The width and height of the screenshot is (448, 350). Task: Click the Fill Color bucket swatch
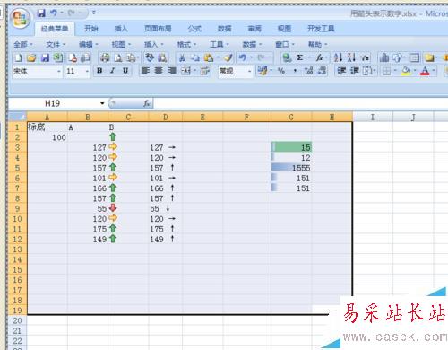407,71
